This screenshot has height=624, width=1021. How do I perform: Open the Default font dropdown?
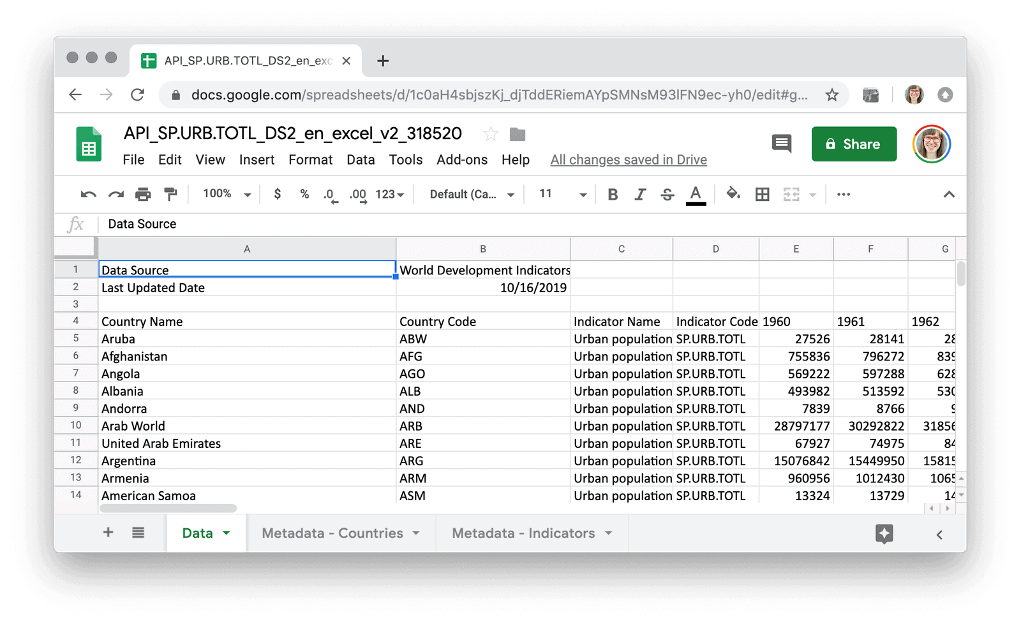pyautogui.click(x=472, y=195)
